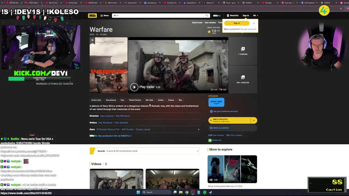This screenshot has width=349, height=196.
Task: Expand the Add to Watchlist dropdown arrow
Action: coord(254,120)
